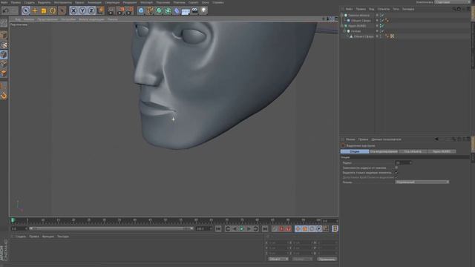Click the green array modeling objects icon
The width and height of the screenshot is (475, 267).
click(168, 10)
